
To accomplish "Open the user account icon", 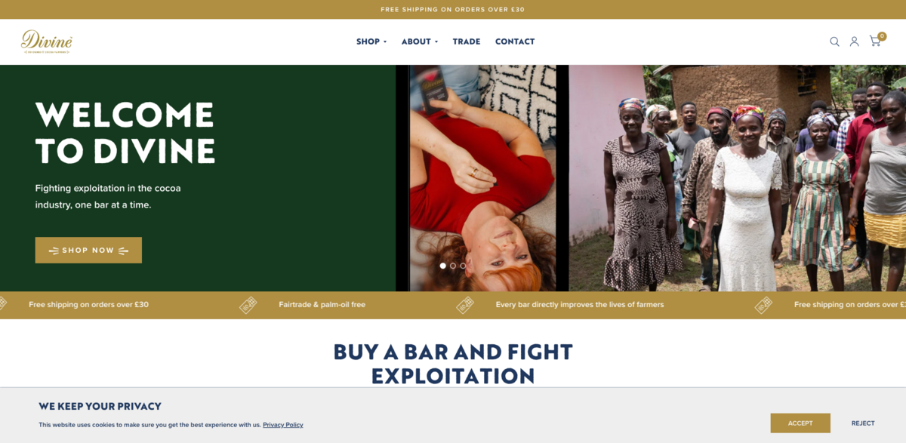I will (x=854, y=42).
